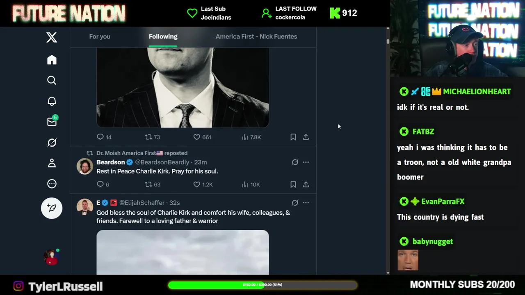The width and height of the screenshot is (525, 295).
Task: Open Explore search magnifier icon
Action: click(x=52, y=80)
